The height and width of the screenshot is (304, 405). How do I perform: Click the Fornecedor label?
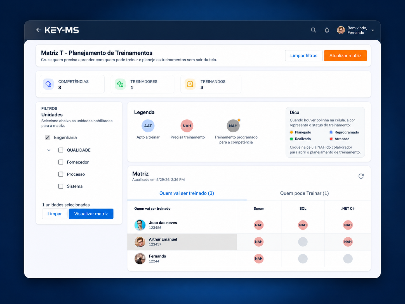[78, 162]
